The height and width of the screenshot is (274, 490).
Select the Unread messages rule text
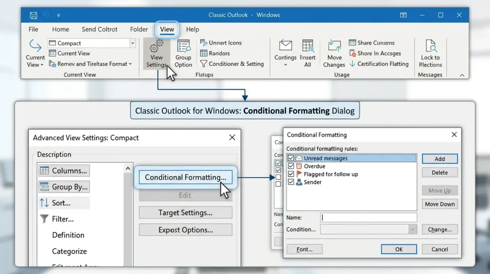325,158
